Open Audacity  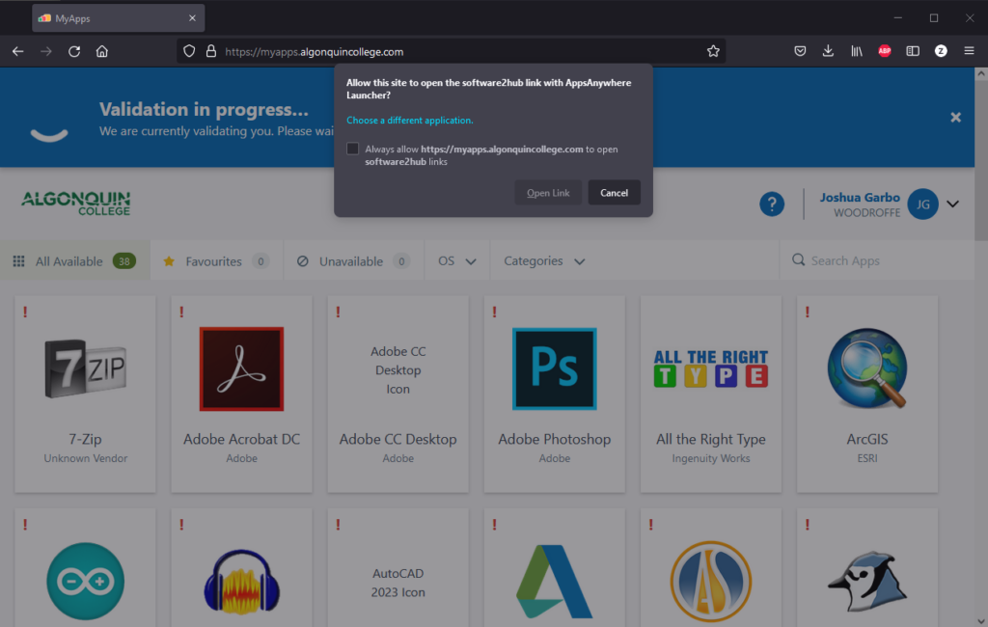[240, 579]
